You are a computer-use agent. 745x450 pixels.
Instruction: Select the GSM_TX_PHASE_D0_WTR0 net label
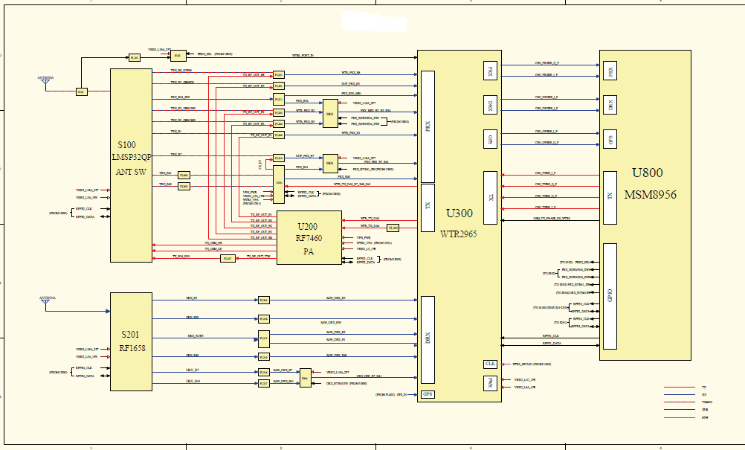point(552,218)
